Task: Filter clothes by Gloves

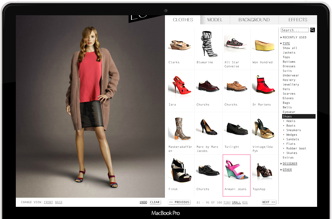Action: coord(288,98)
